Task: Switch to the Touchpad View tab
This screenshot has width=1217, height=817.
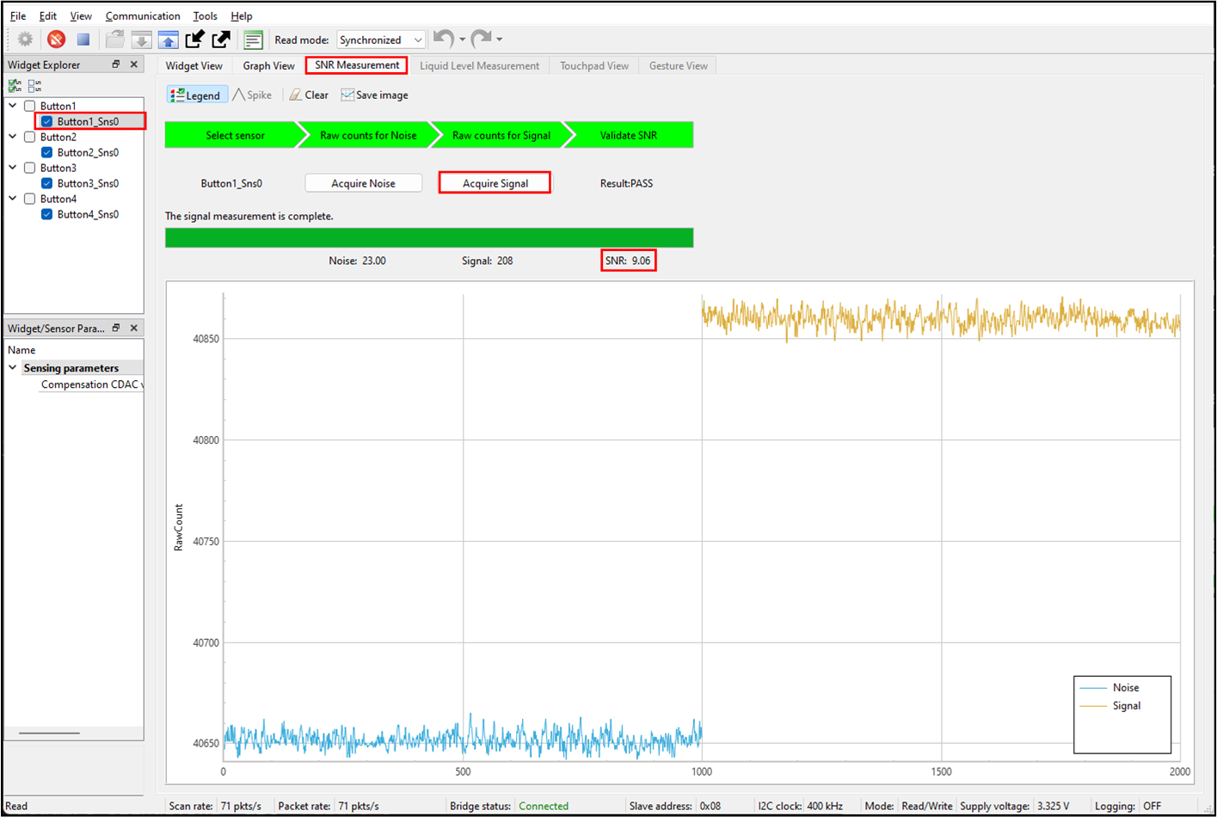Action: (x=594, y=65)
